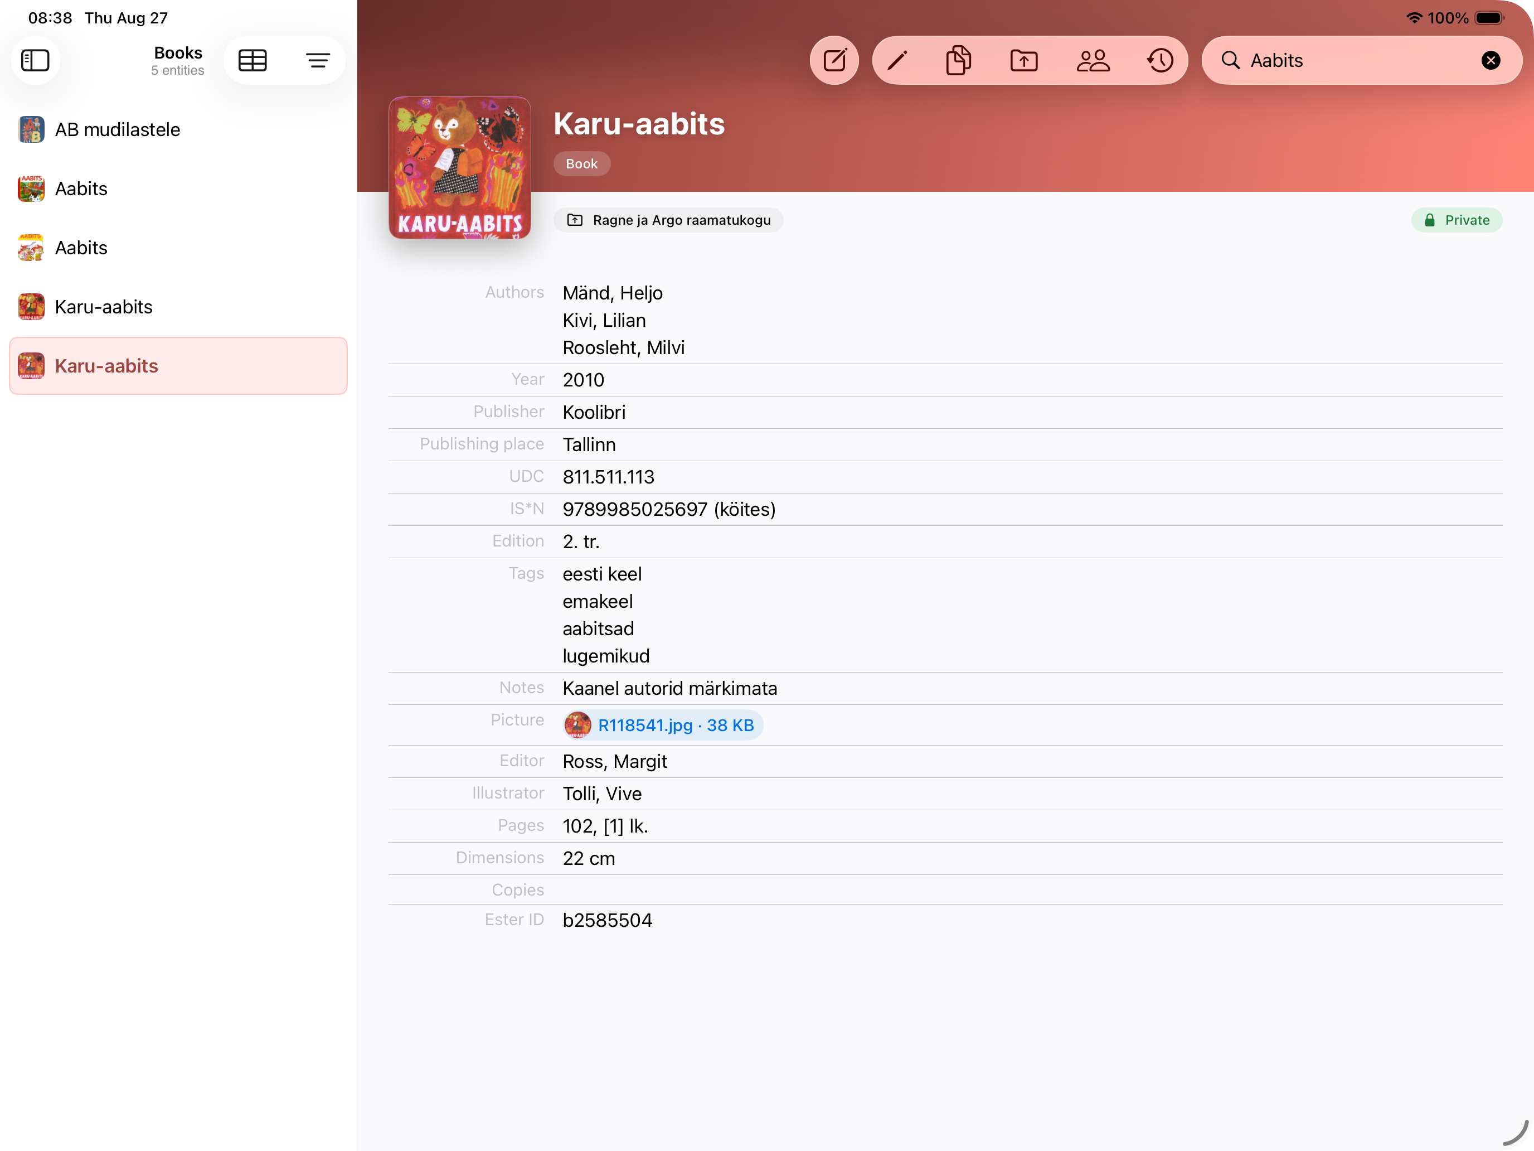Screen dimensions: 1534x1151
Task: Click Ester ID b2585504
Action: coord(607,920)
